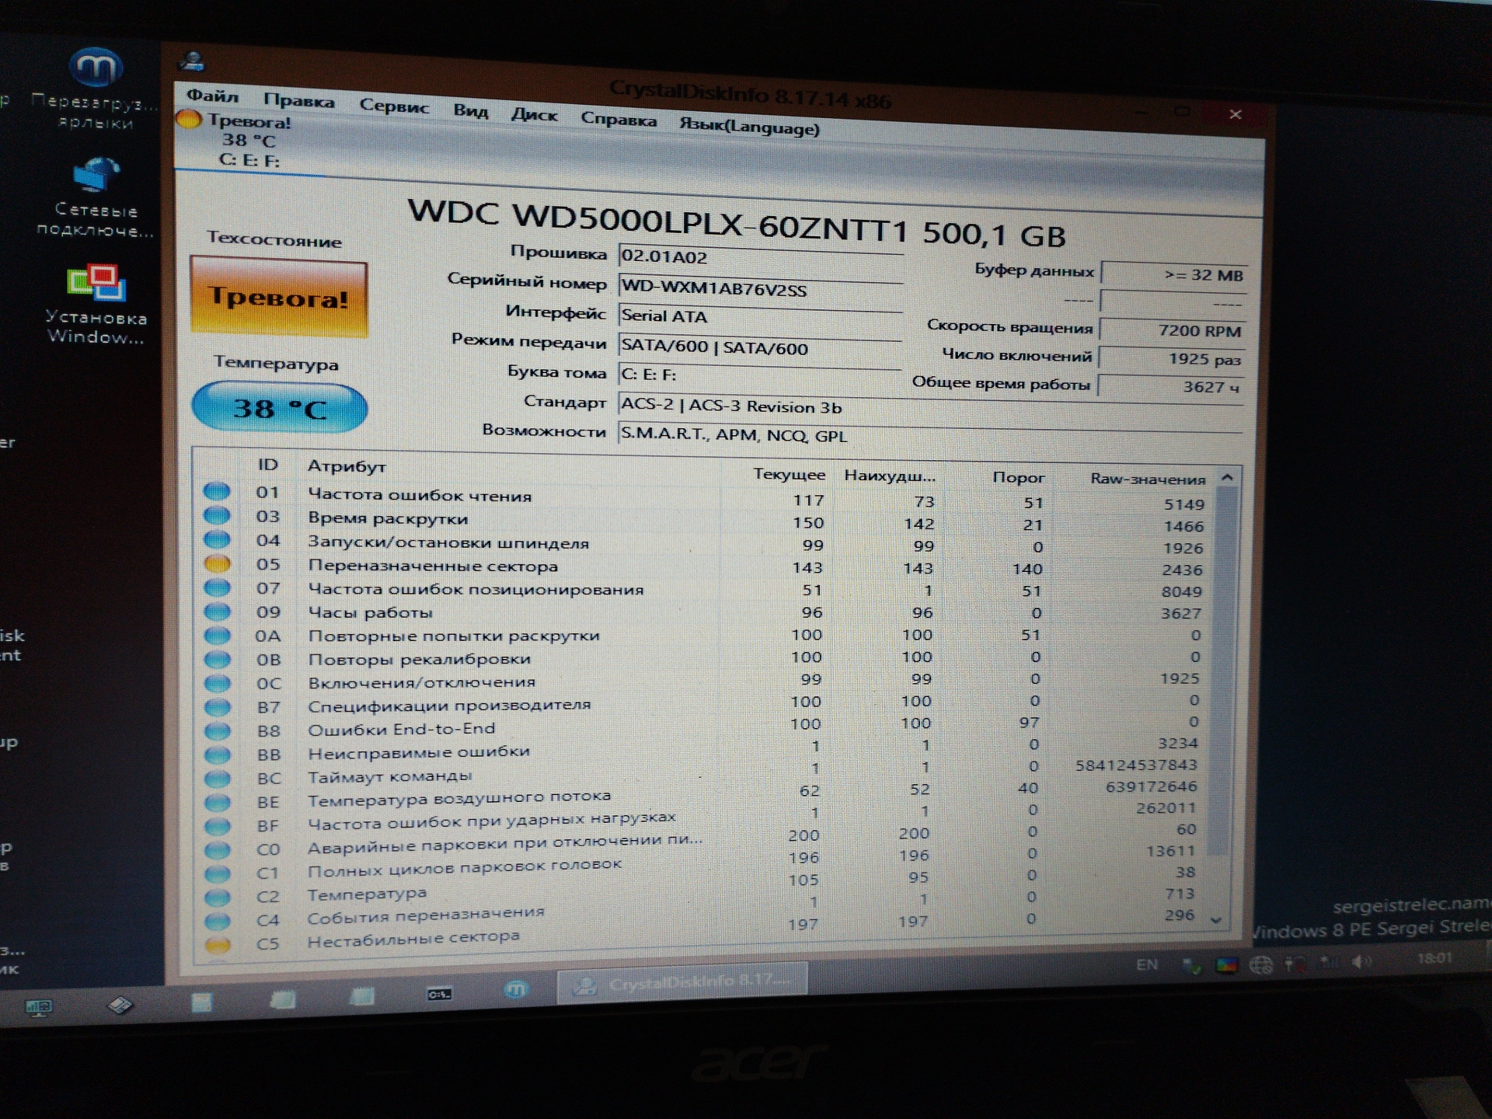This screenshot has width=1492, height=1119.
Task: Click the Порог column header
Action: [1018, 477]
